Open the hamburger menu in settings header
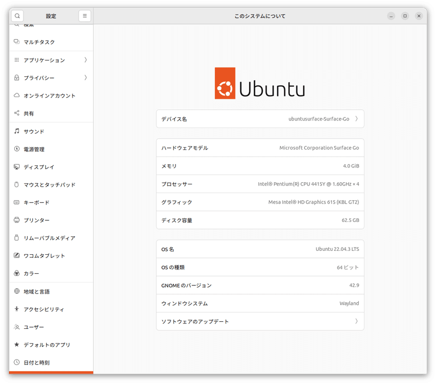The width and height of the screenshot is (436, 384). pos(85,16)
